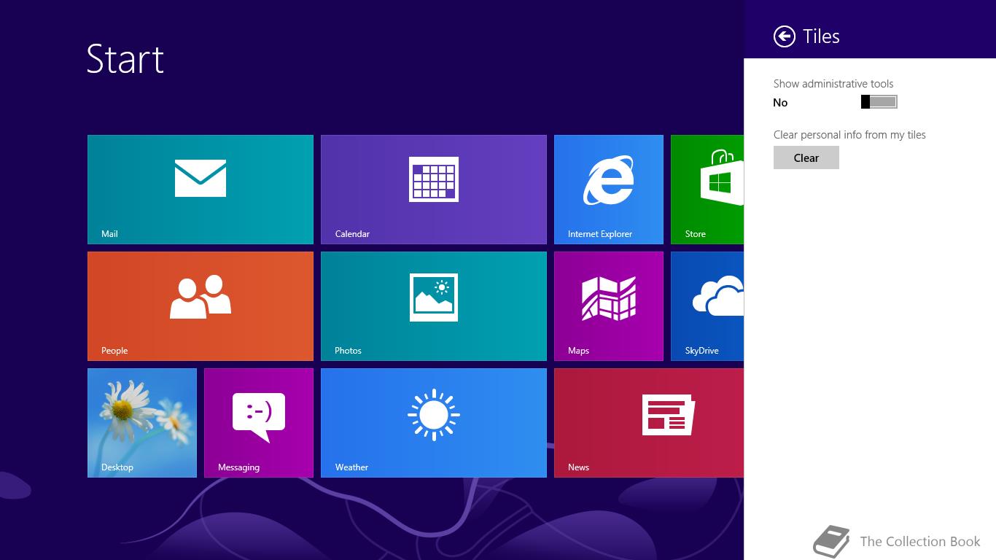Open the Calendar tile
996x560 pixels.
434,190
